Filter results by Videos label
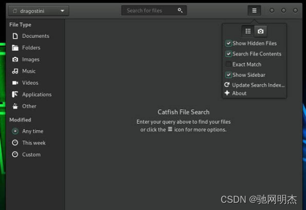The image size is (306, 210). (x=30, y=83)
